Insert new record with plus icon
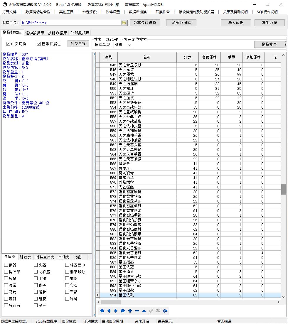 click(x=130, y=310)
